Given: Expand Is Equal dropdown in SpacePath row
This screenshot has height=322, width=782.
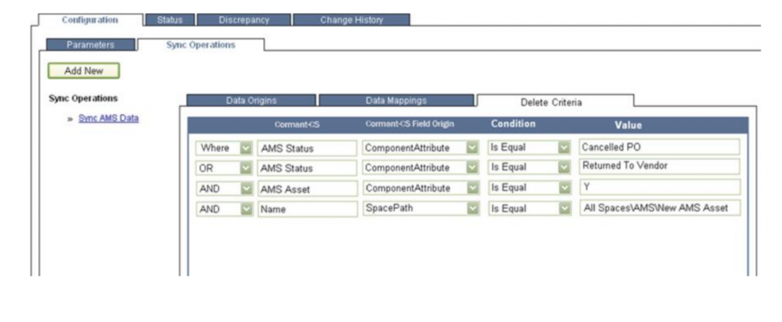Looking at the screenshot, I should point(563,208).
